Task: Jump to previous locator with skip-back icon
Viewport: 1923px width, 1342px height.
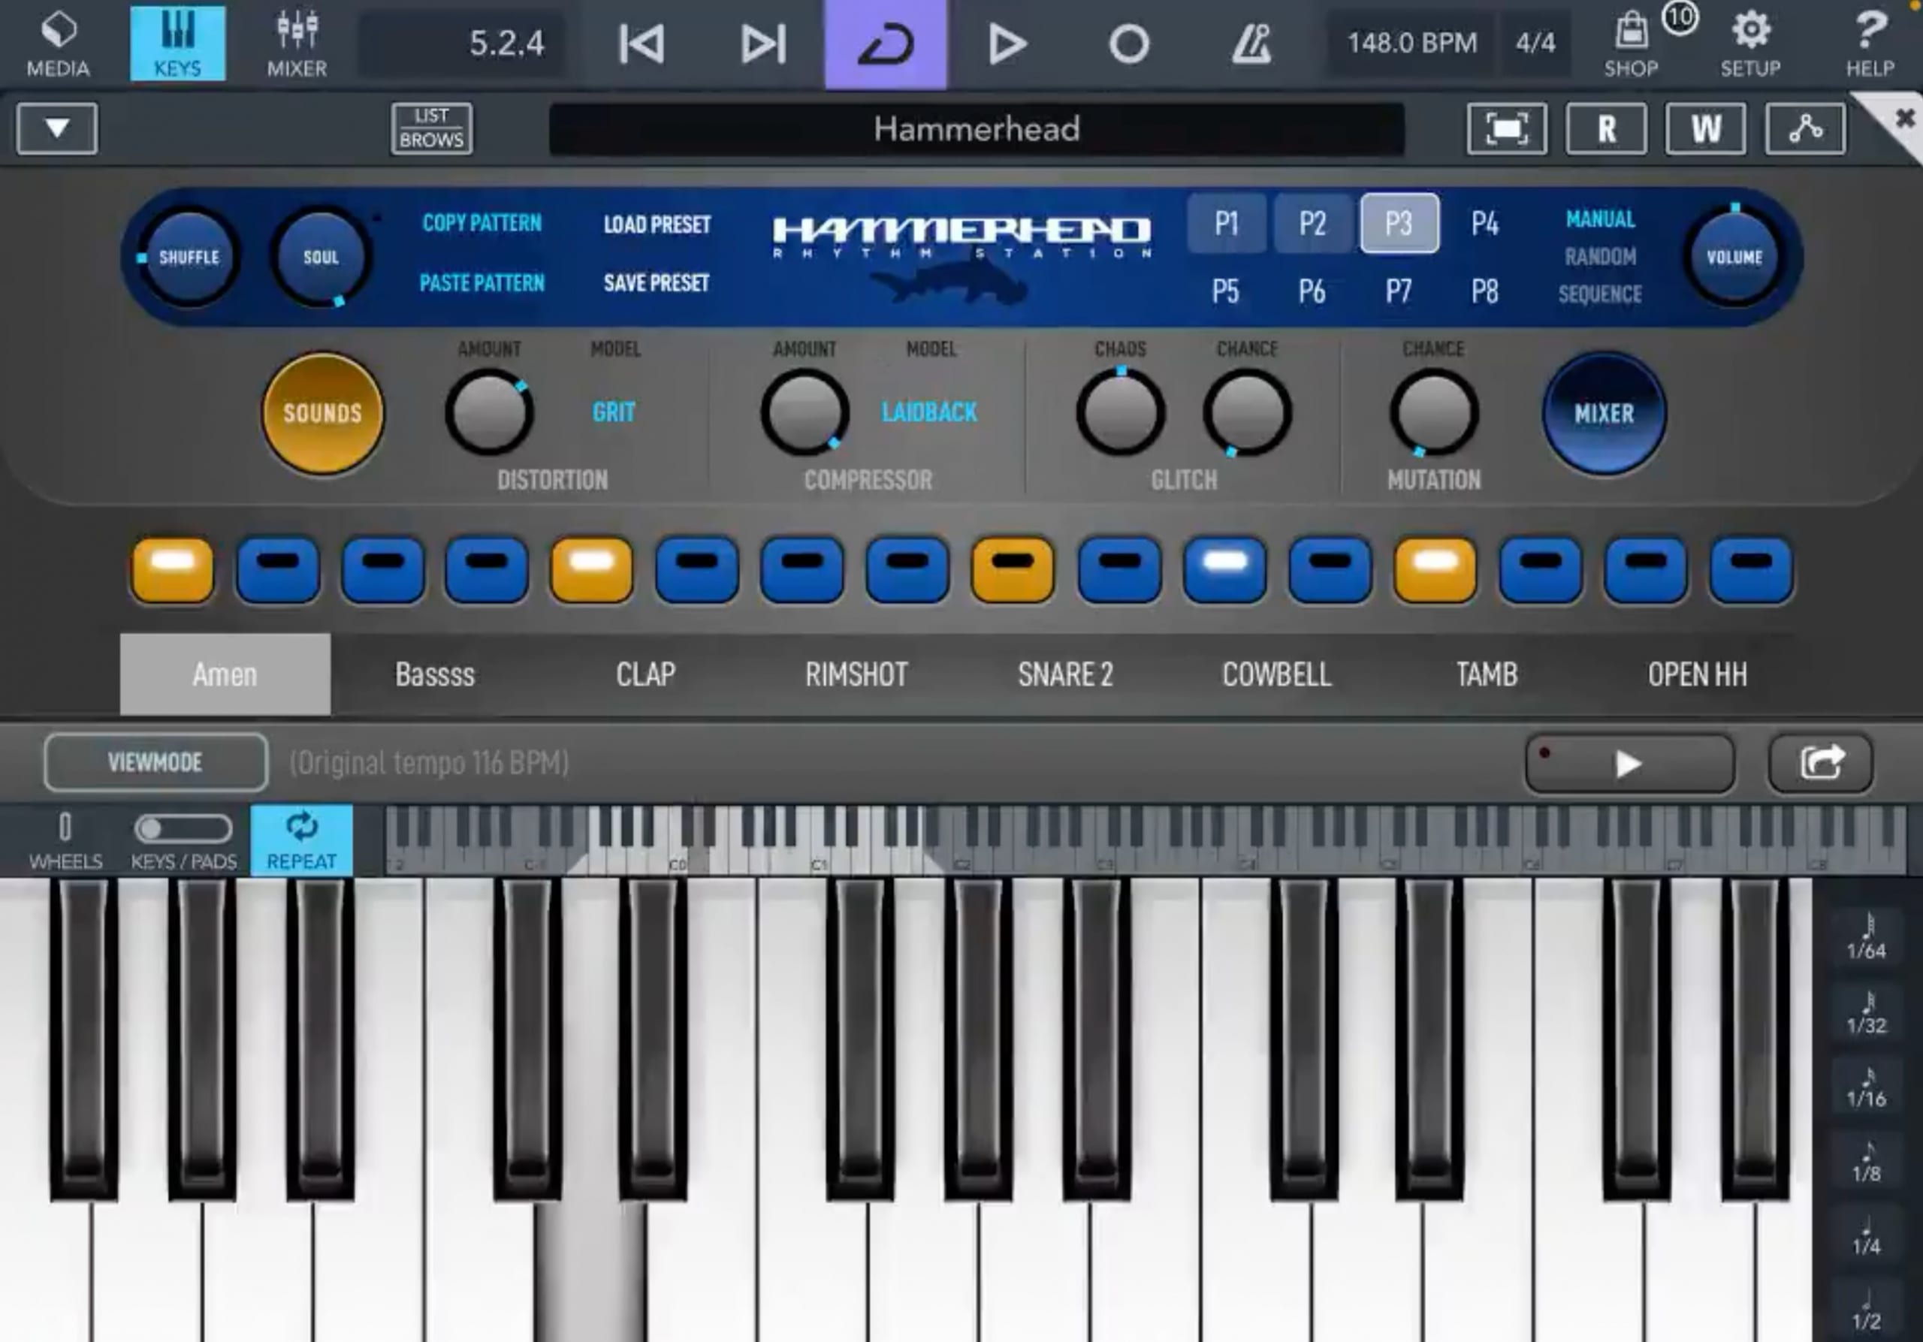Action: pyautogui.click(x=642, y=44)
